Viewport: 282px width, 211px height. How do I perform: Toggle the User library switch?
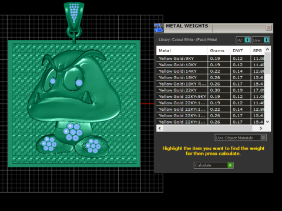coord(261,40)
